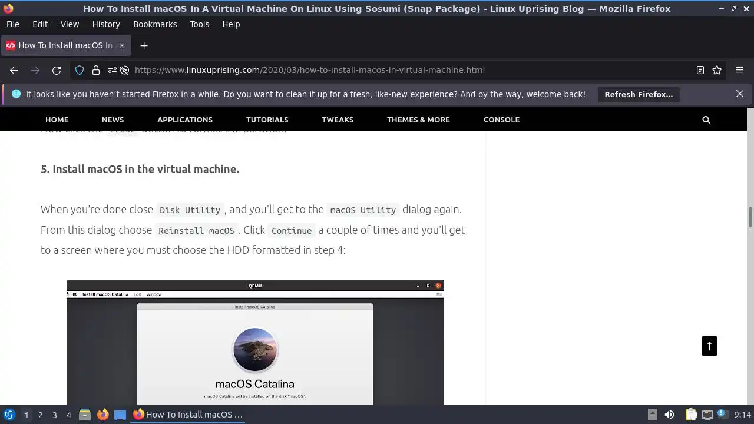Click the Refresh Firefox button
The height and width of the screenshot is (424, 754).
point(639,94)
